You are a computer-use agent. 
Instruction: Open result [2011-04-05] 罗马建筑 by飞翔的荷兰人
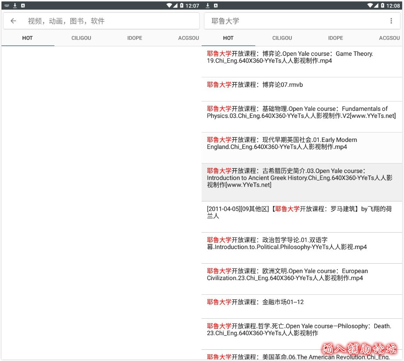[x=302, y=217]
